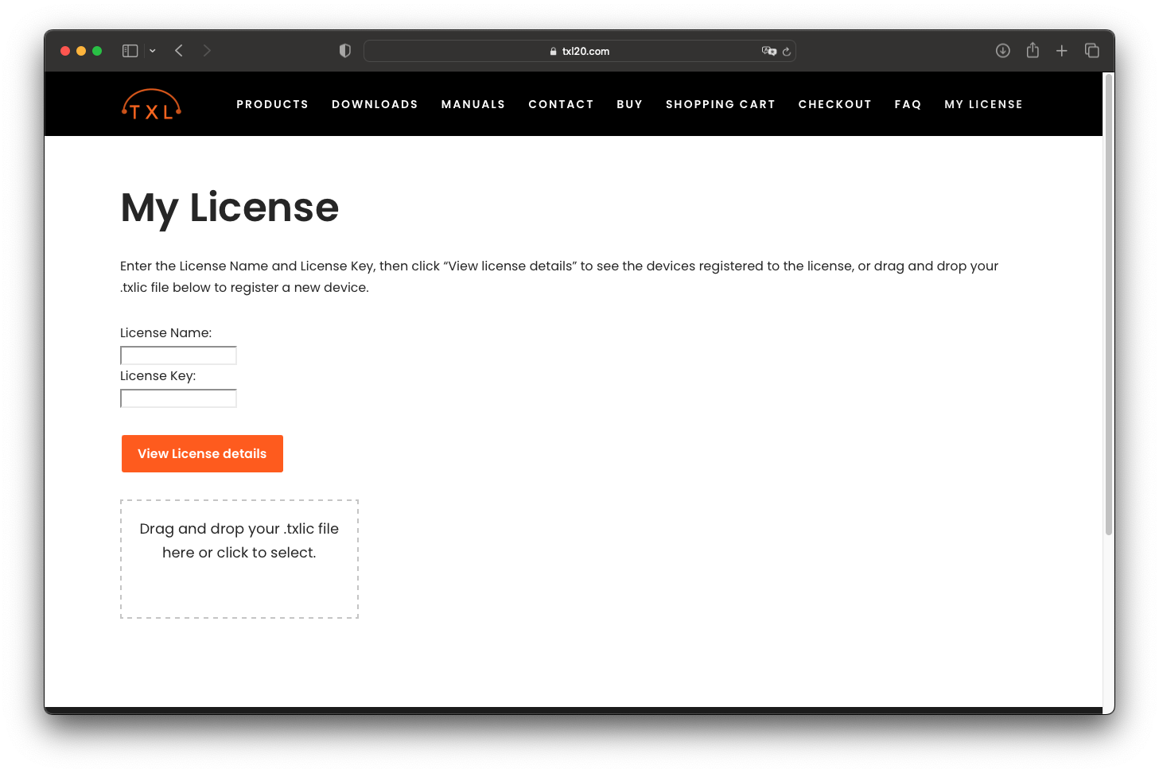Image resolution: width=1159 pixels, height=773 pixels.
Task: Go back with the back arrow
Action: pyautogui.click(x=179, y=51)
